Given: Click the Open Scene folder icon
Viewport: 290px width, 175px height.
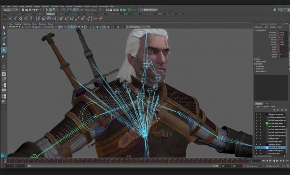Looking at the screenshot, I should pyautogui.click(x=27, y=10).
